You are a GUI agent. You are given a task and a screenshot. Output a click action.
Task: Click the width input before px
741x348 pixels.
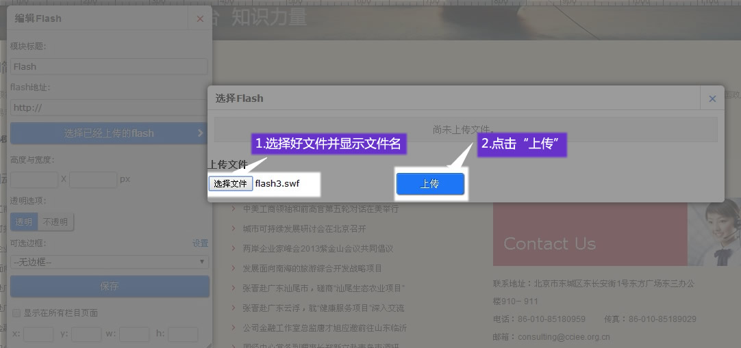pos(92,180)
